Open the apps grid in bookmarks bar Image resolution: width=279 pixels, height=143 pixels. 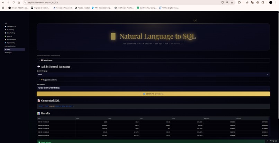3,8
